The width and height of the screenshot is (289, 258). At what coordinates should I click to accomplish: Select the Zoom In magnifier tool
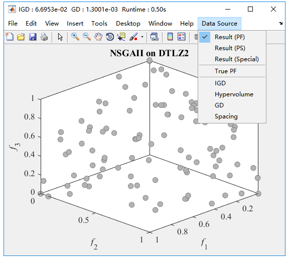pyautogui.click(x=75, y=37)
